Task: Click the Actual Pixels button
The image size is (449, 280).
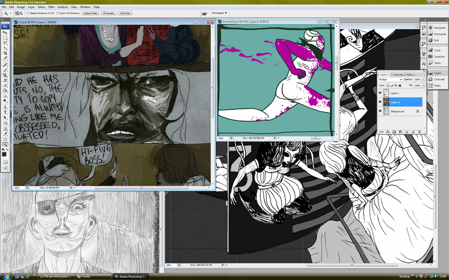Action: click(90, 13)
